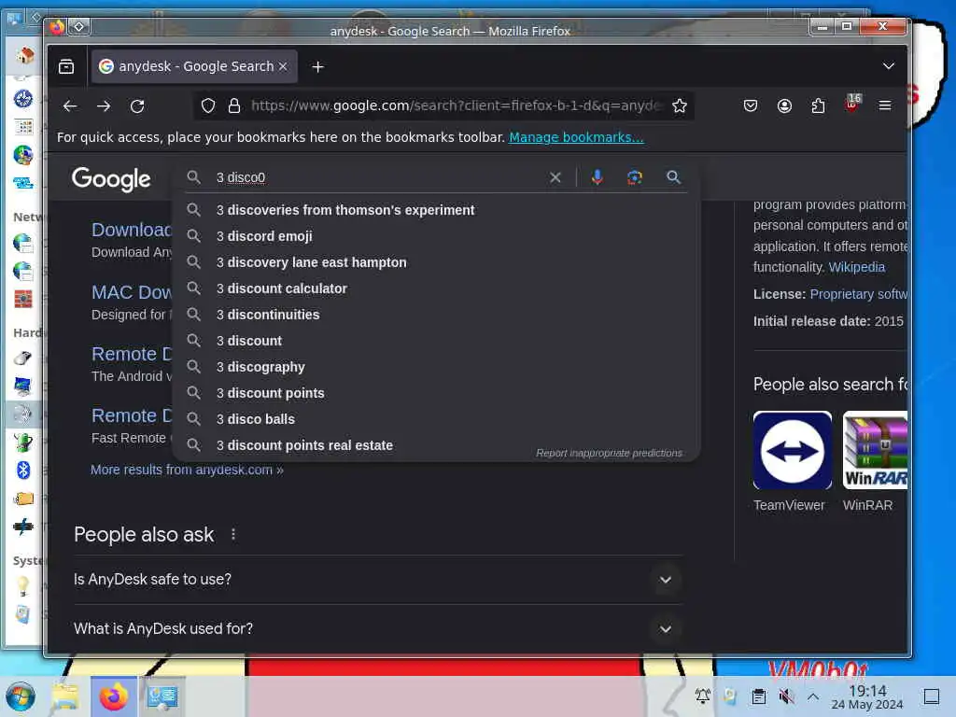The image size is (956, 717).
Task: Open the clock showing 19:14
Action: 867,696
